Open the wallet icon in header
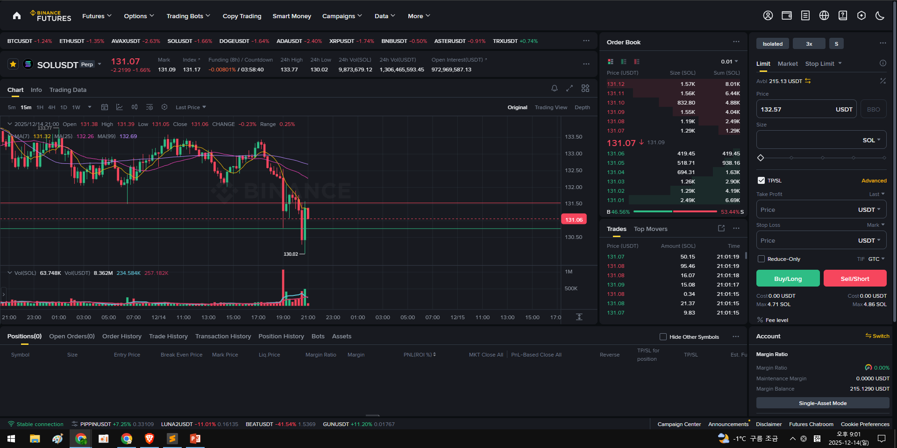Image resolution: width=897 pixels, height=448 pixels. 787,15
